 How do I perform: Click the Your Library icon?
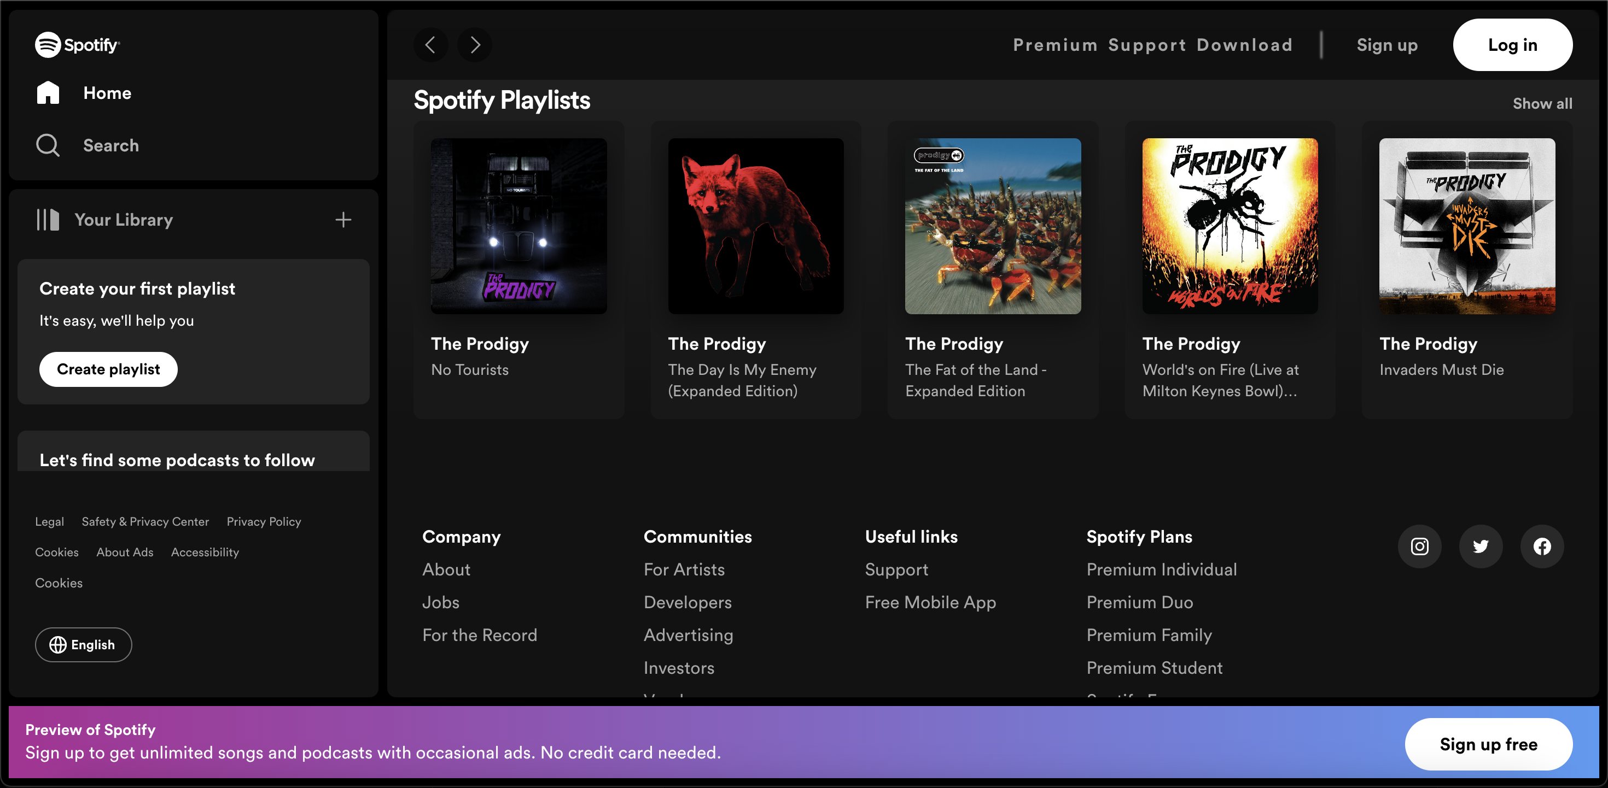pos(48,220)
